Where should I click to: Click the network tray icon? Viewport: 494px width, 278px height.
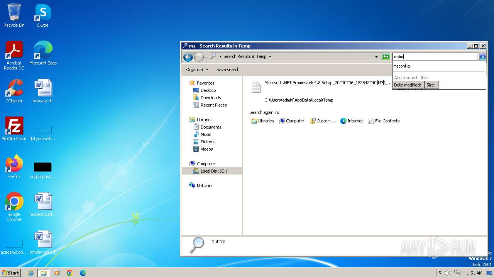coord(457,273)
